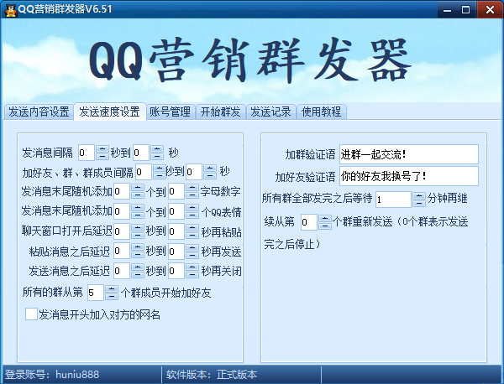504x384 pixels.
Task: Click the 聊天窗口打开后延迟 minimum field
Action: click(122, 231)
